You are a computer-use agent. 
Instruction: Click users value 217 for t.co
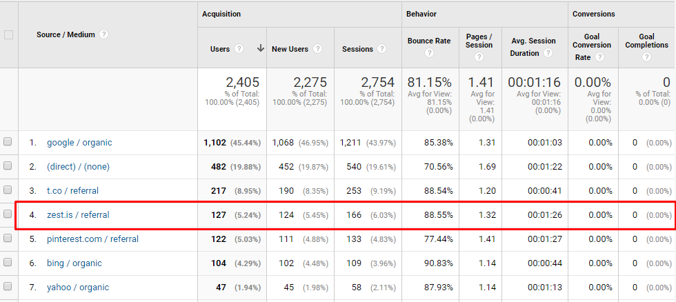219,191
